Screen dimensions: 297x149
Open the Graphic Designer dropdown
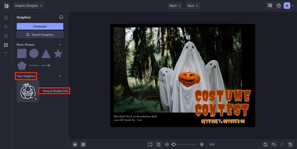tap(29, 6)
